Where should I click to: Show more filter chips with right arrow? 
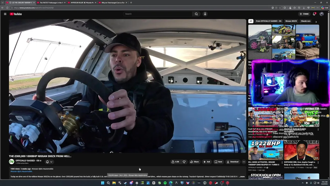[x=316, y=22]
